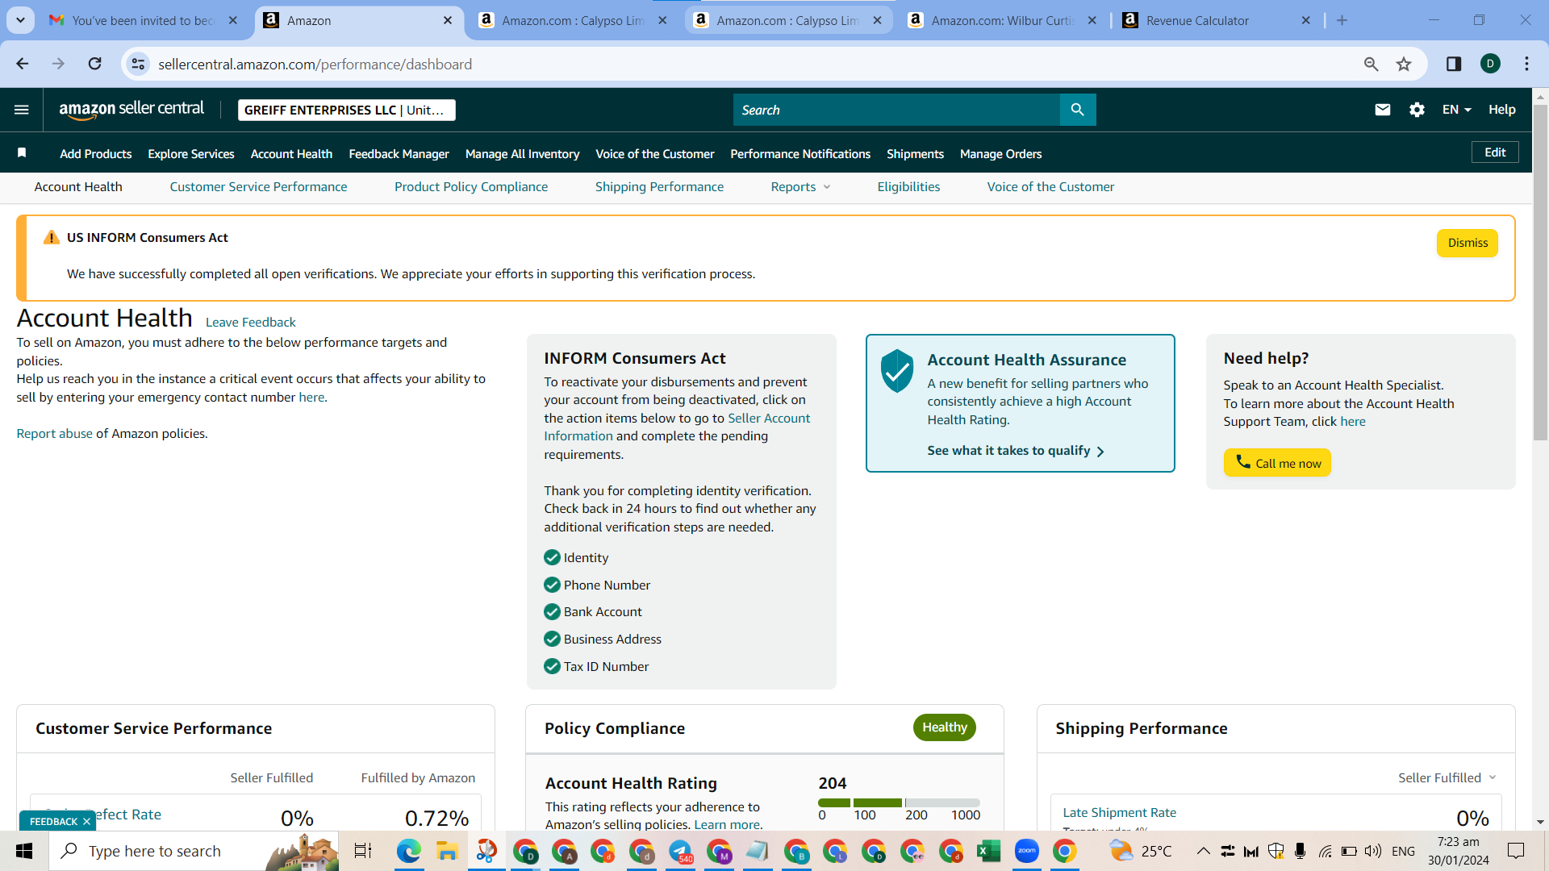
Task: Click the browser address bar URL
Action: (315, 64)
